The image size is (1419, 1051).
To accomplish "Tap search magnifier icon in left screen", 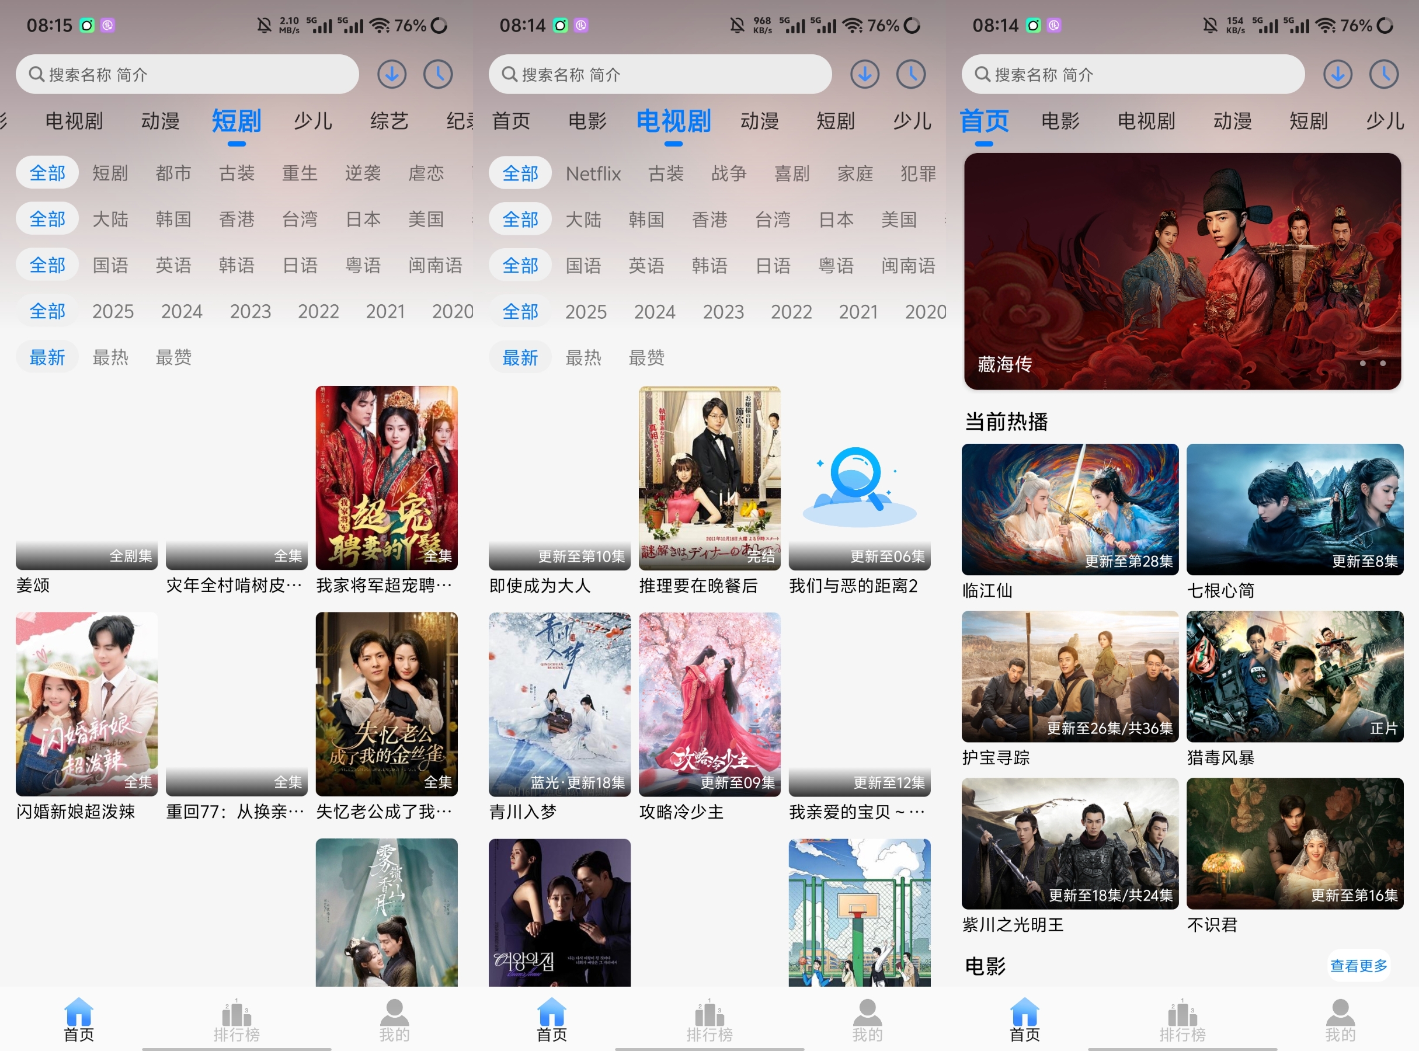I will pyautogui.click(x=37, y=74).
